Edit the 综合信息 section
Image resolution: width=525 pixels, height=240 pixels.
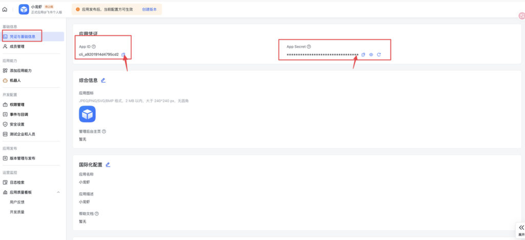(103, 81)
